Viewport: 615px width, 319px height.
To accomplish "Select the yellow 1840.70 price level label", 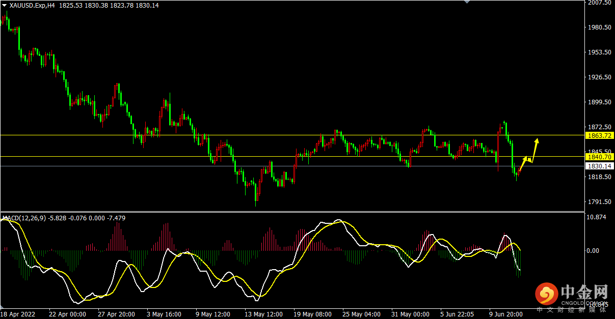I will click(x=599, y=157).
